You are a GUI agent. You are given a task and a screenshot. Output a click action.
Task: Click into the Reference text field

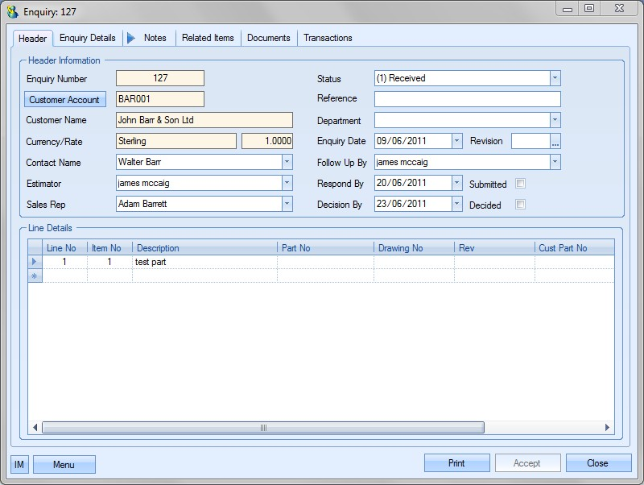click(x=467, y=99)
